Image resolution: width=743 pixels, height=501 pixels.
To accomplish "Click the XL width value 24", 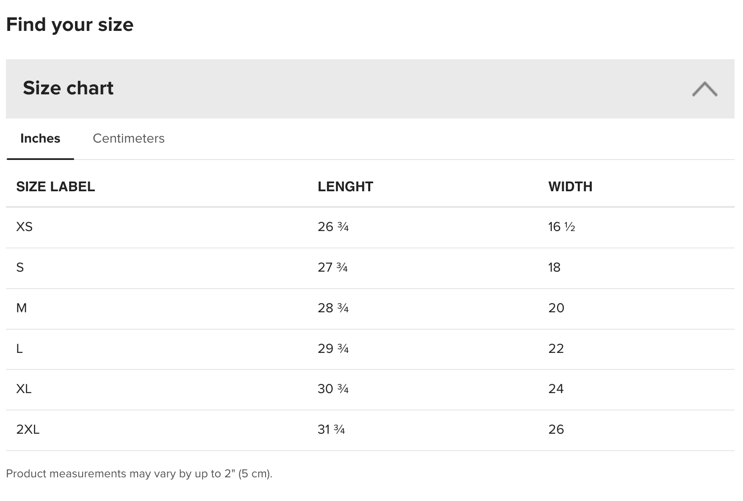I will pyautogui.click(x=556, y=389).
